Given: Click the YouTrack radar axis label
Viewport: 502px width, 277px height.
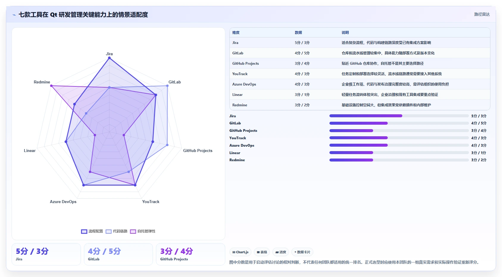Looking at the screenshot, I should coord(151,202).
